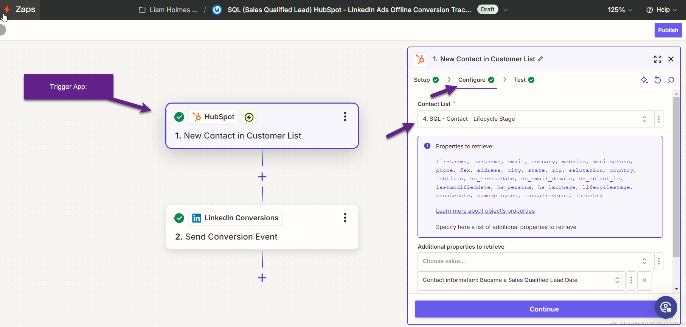
Task: Click the gray circle sidebar toggle
Action: [x=2, y=30]
